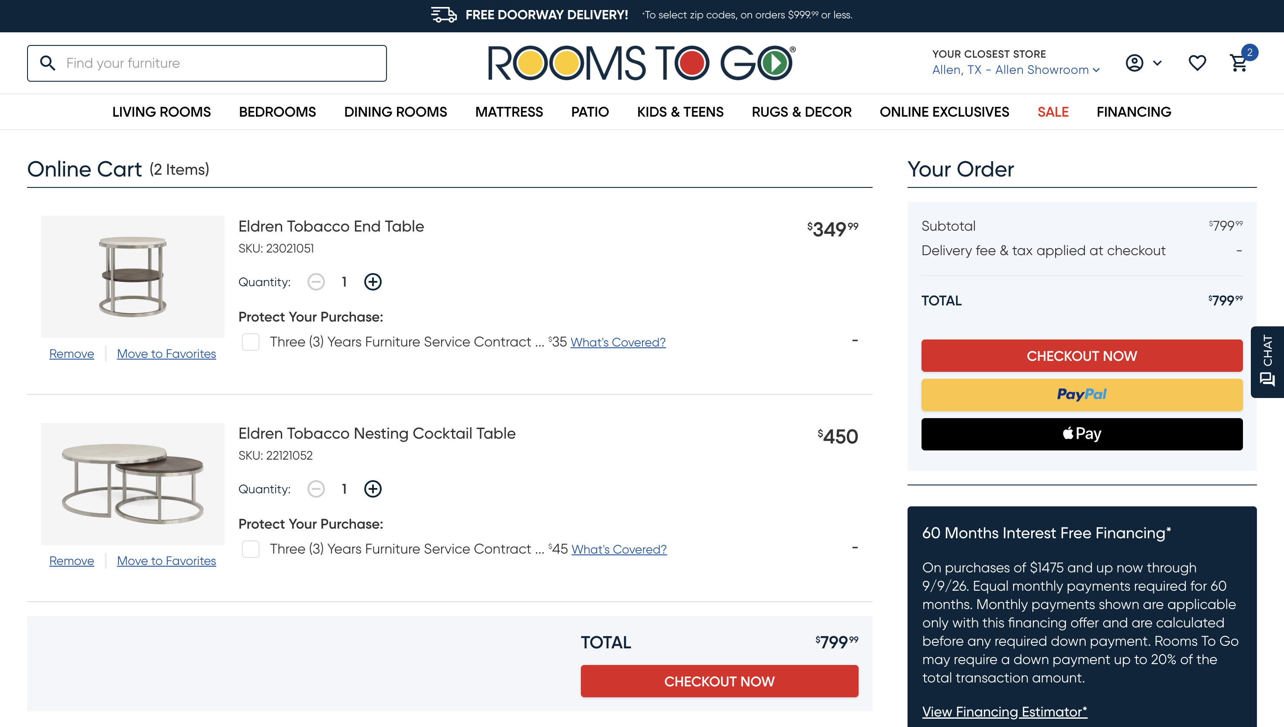Open the account profile icon

[1134, 63]
